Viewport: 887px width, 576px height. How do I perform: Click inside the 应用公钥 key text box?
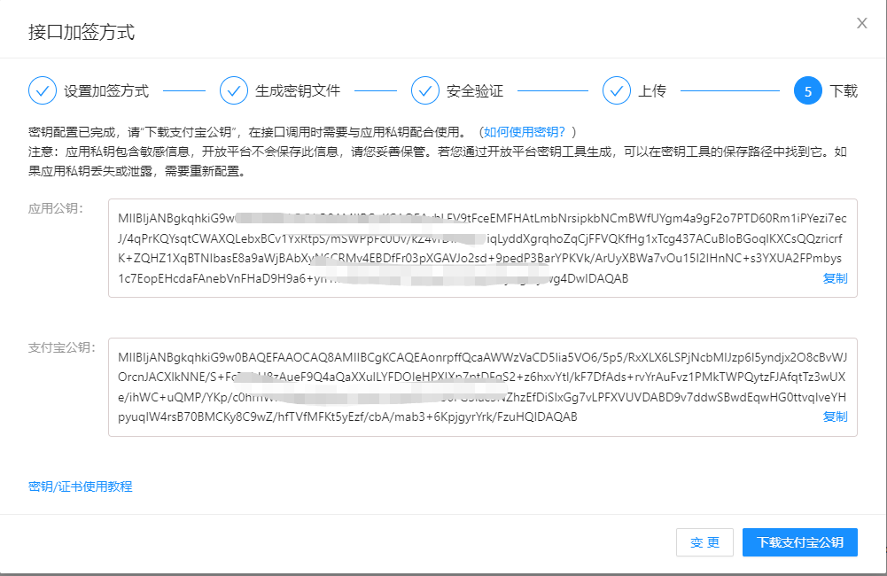[483, 248]
